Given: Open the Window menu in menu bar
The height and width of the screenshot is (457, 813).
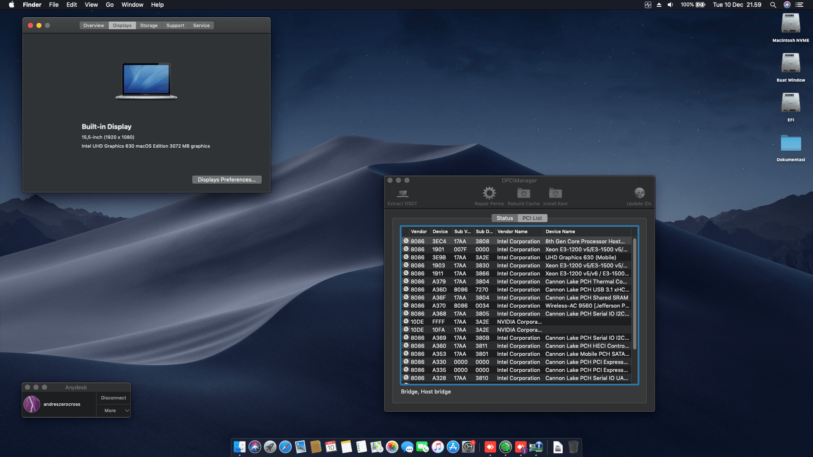Looking at the screenshot, I should (132, 5).
